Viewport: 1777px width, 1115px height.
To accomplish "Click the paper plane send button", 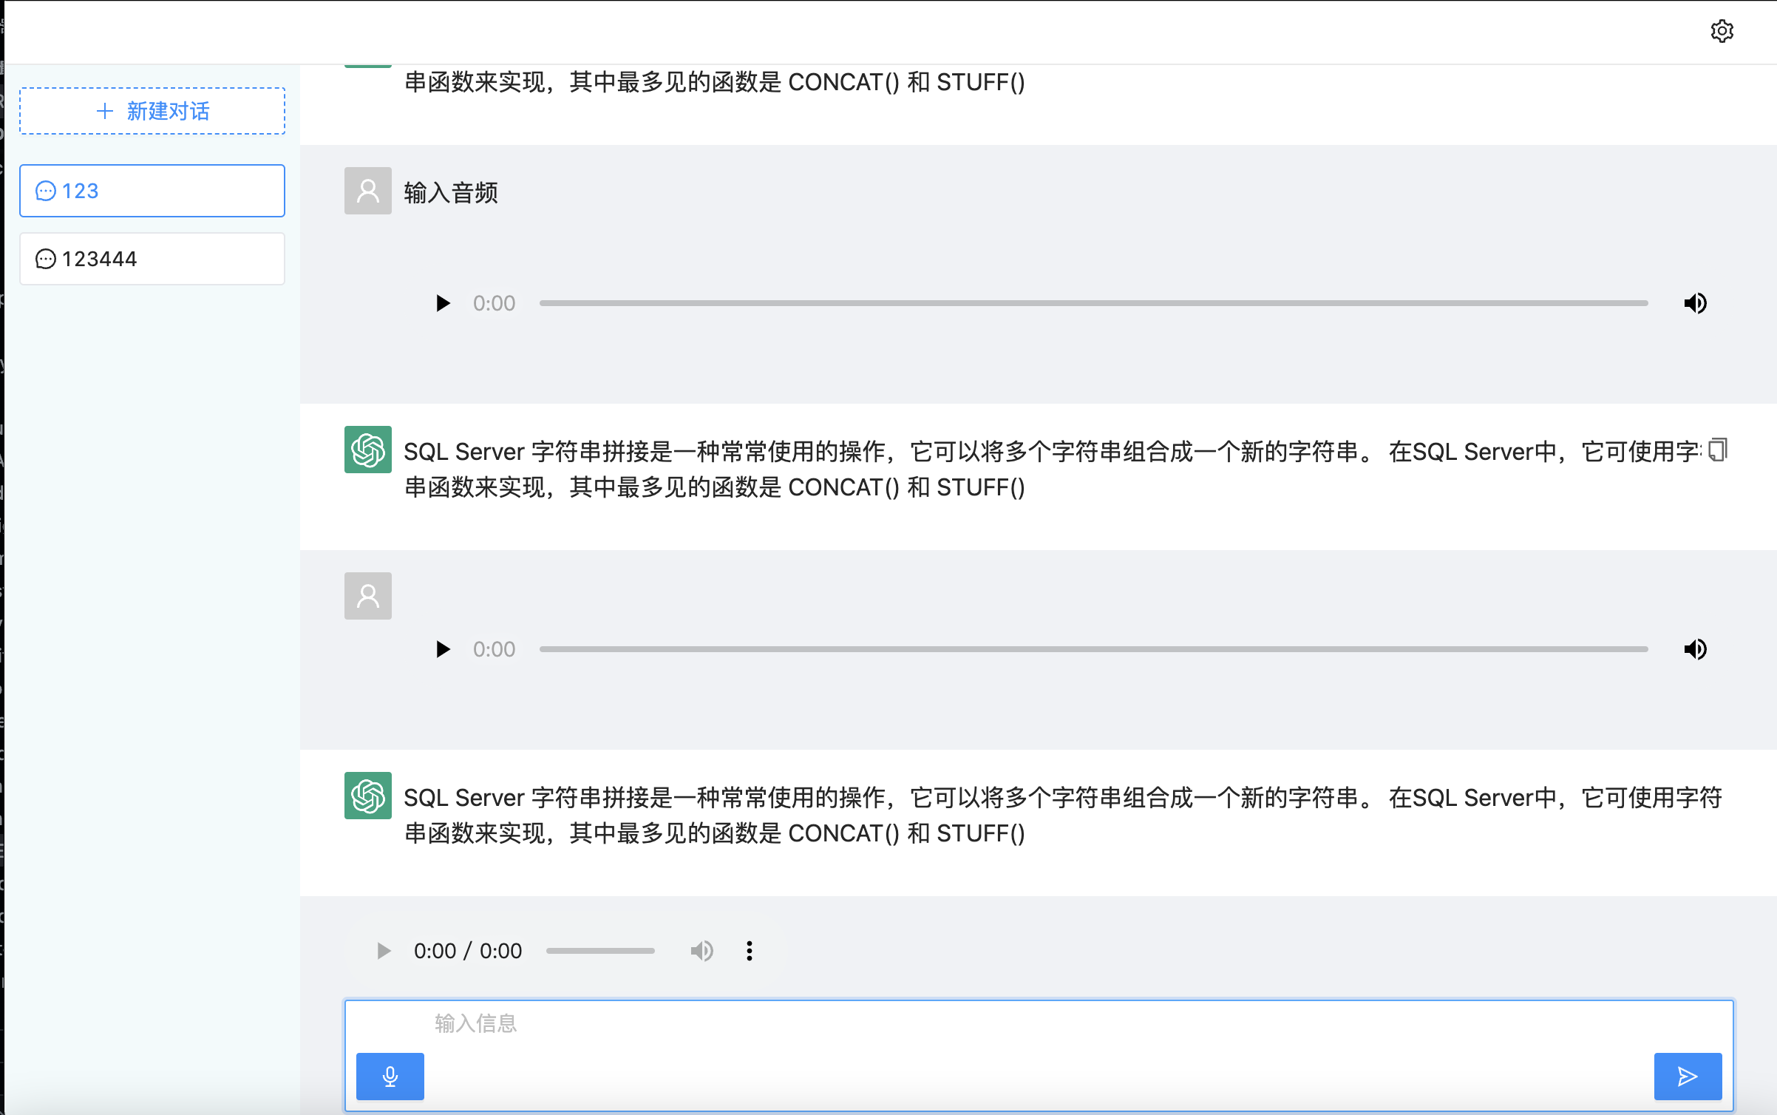I will coord(1687,1076).
